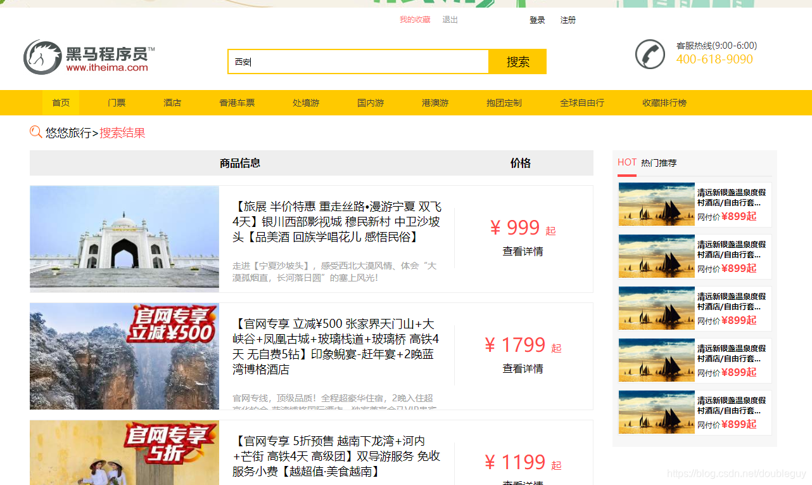Open the 注册 register link

pyautogui.click(x=568, y=20)
